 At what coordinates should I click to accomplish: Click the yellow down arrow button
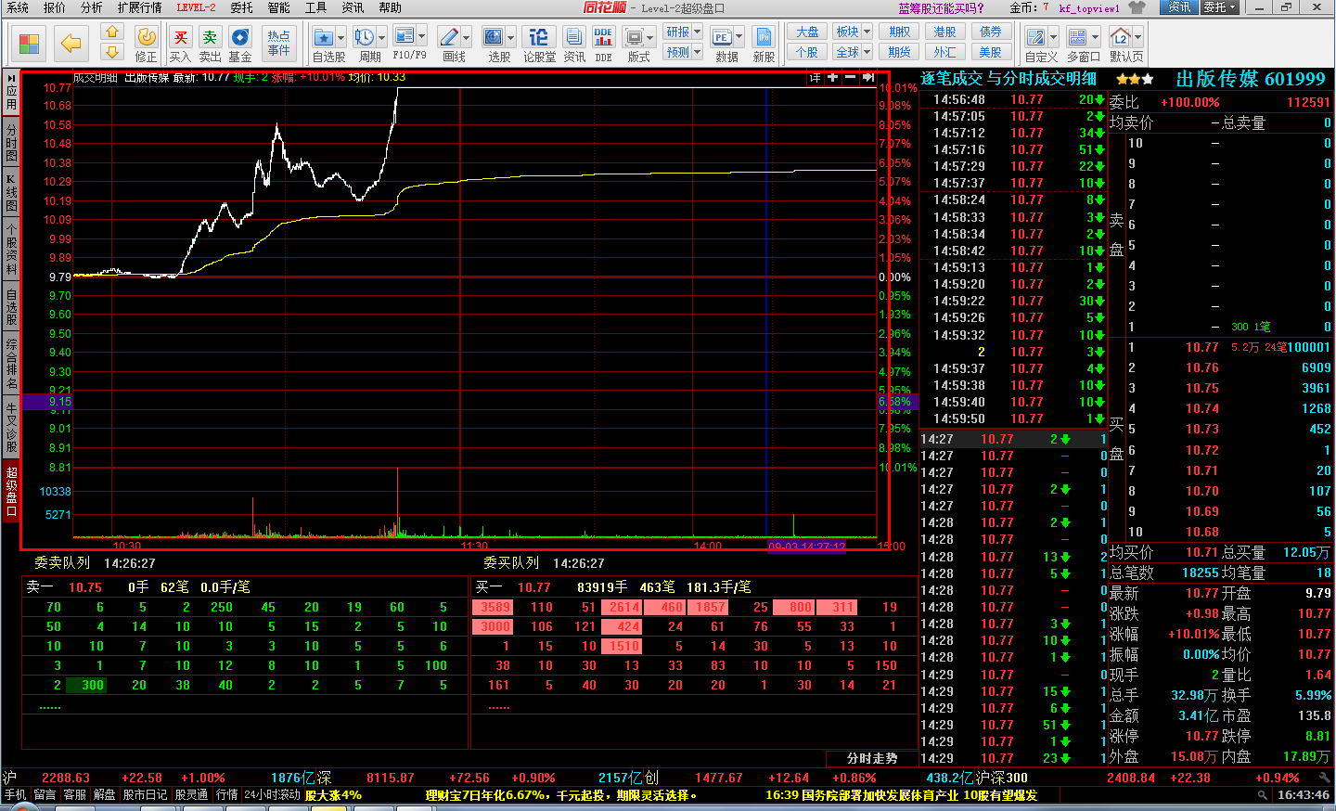111,53
